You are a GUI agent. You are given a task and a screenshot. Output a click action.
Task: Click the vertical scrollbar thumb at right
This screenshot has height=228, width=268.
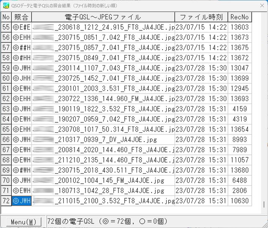point(264,205)
